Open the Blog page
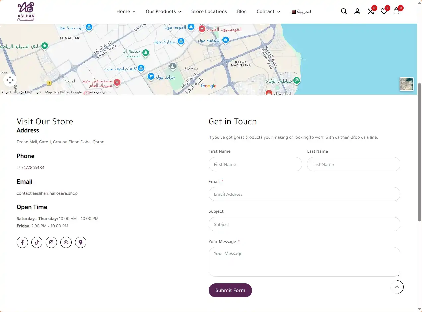The image size is (422, 312). [242, 11]
